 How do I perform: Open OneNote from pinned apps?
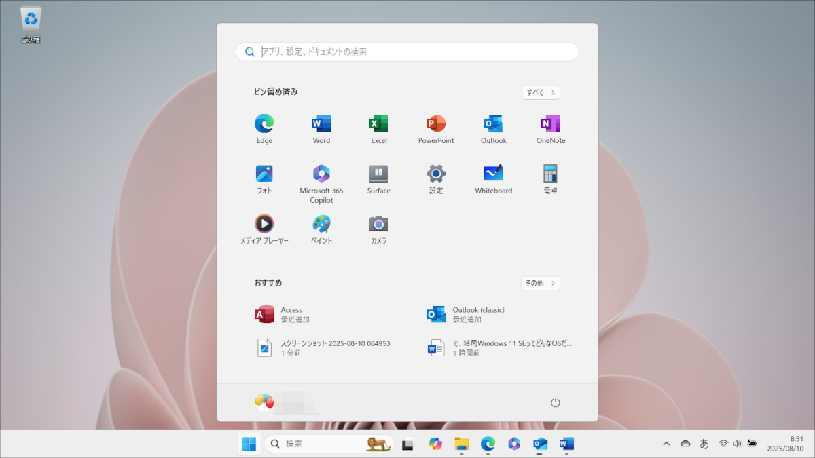[551, 130]
